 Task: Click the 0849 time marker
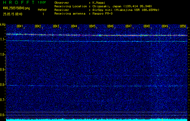[165, 26]
